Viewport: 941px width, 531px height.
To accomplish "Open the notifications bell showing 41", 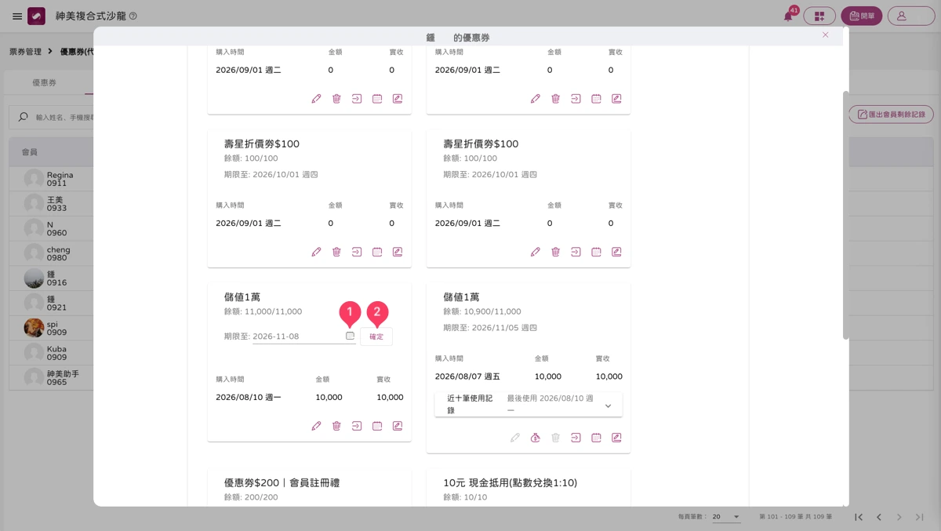I will pos(789,16).
